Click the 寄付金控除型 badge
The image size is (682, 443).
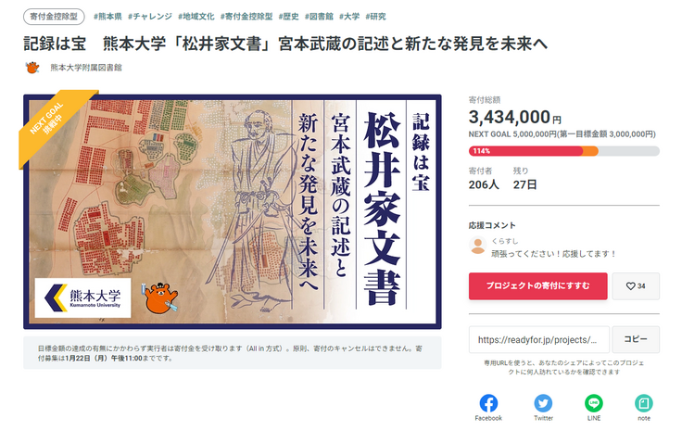tap(54, 17)
